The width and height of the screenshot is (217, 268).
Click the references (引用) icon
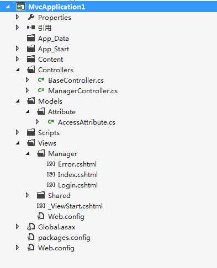click(x=31, y=28)
